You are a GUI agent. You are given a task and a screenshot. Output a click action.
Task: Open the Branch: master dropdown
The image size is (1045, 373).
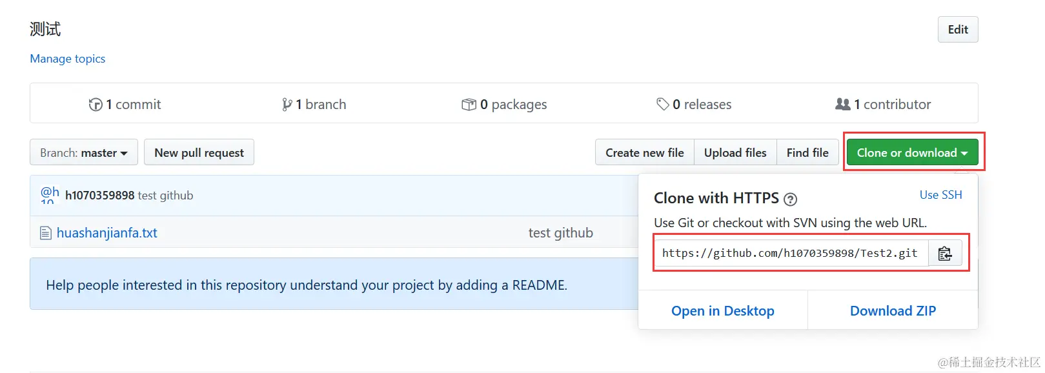pos(83,153)
